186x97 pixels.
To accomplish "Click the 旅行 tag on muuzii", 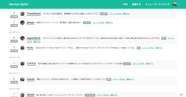I will [x=109, y=79].
